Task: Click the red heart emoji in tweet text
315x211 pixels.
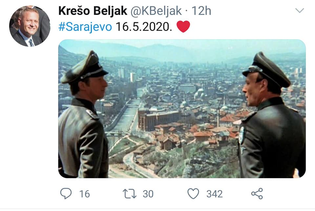Action: click(x=183, y=26)
